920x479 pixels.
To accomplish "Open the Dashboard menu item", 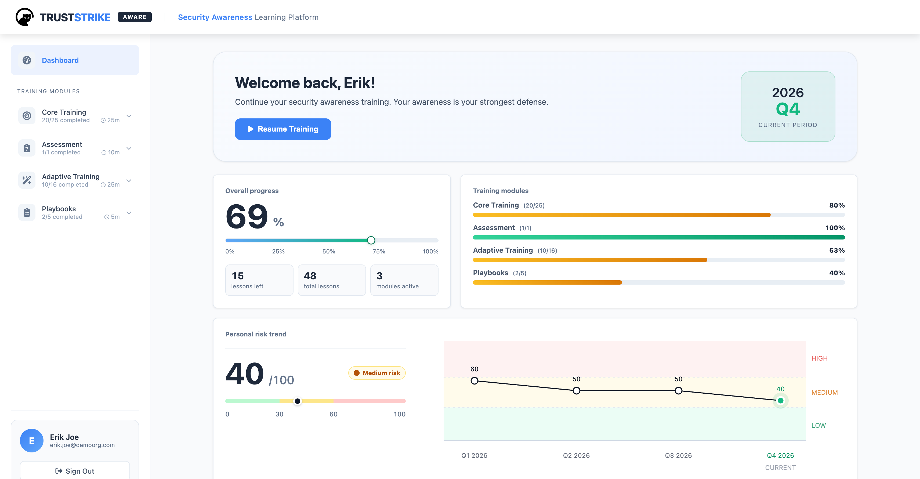I will click(x=75, y=60).
